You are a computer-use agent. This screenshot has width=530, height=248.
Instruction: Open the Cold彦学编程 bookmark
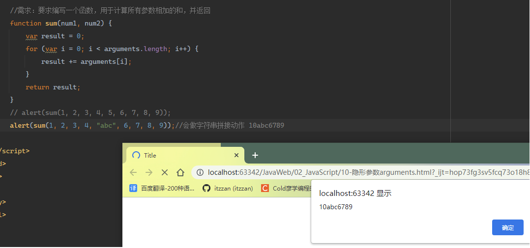286,188
